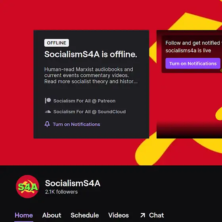Open the Chat tab
This screenshot has height=222, width=222.
(156, 215)
